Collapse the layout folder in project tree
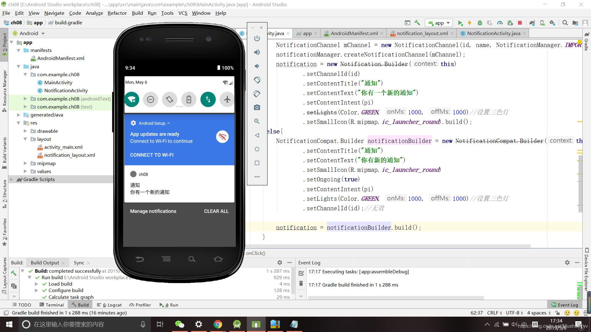This screenshot has height=332, width=591. coord(25,139)
